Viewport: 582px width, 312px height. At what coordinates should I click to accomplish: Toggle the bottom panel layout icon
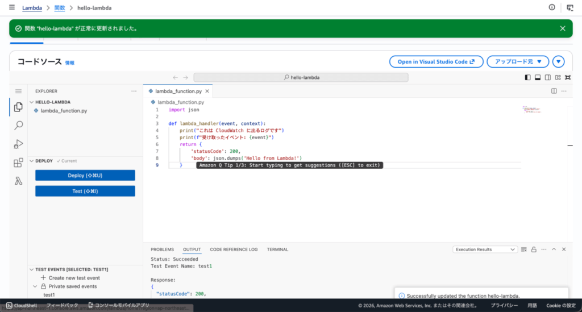pos(538,77)
